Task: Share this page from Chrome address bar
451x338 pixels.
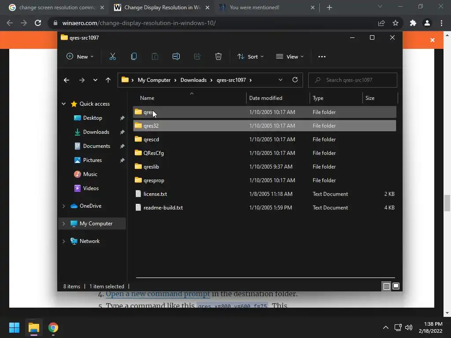Action: [x=381, y=23]
